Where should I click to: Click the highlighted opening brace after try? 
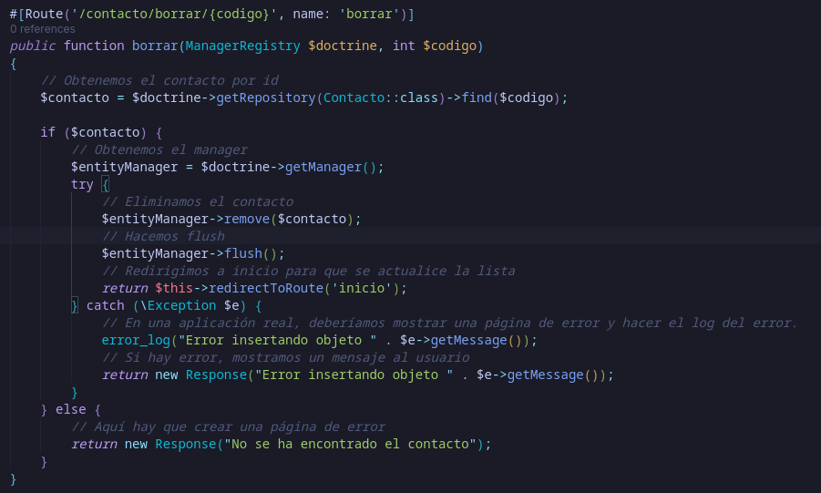[105, 184]
